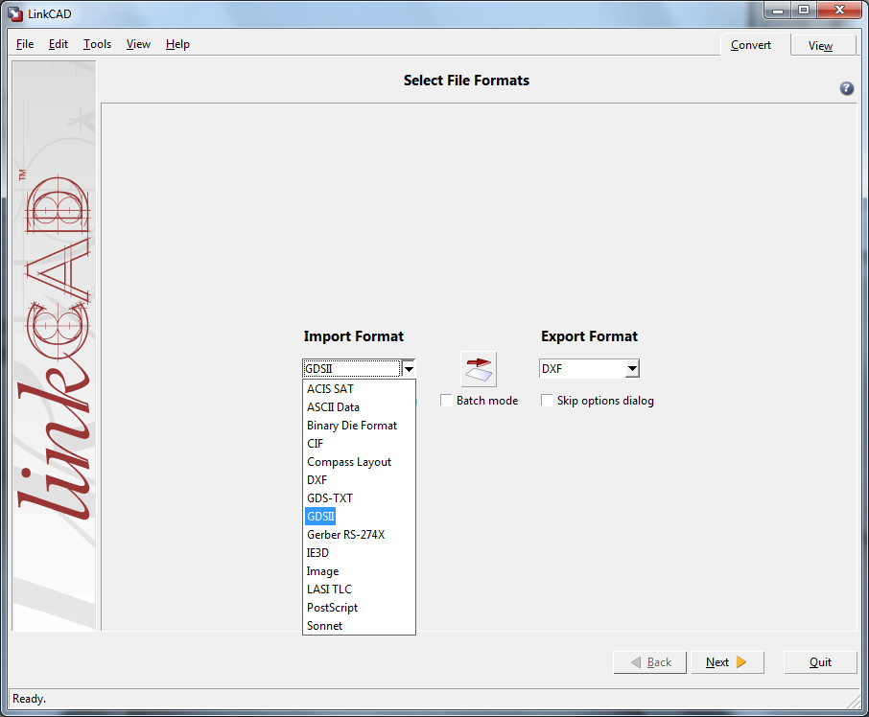Click the Next button

727,662
